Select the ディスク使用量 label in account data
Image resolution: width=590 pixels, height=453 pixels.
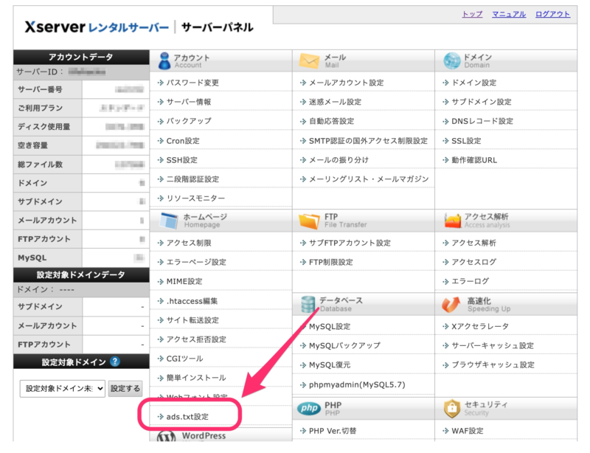click(44, 126)
